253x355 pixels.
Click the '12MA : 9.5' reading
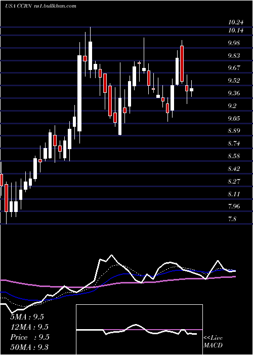pyautogui.click(x=29, y=327)
